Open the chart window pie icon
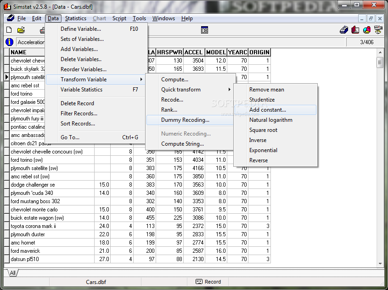The width and height of the screenshot is (388, 290). click(x=367, y=30)
